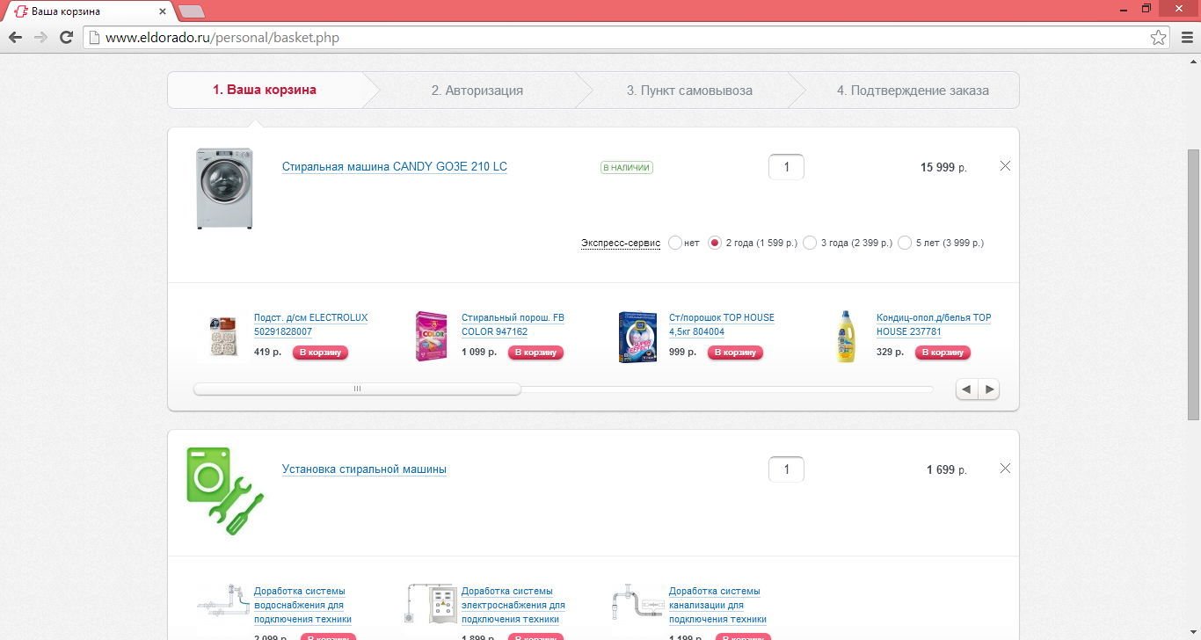Image resolution: width=1201 pixels, height=640 pixels.
Task: Edit quantity field for Установка стиральной машины
Action: [x=786, y=469]
